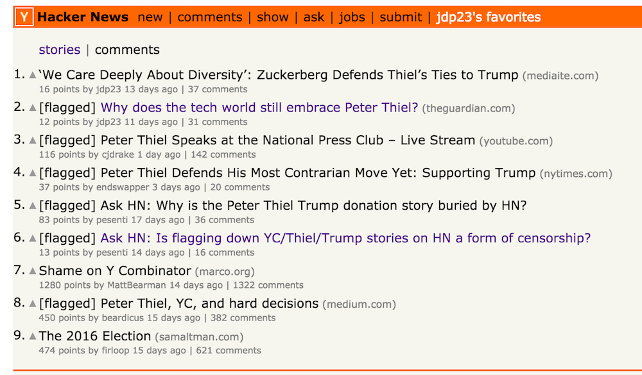Open the submit page

[x=401, y=17]
